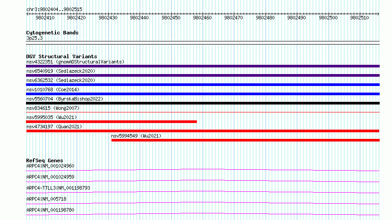Click the Cytogenetic Bands track title

pyautogui.click(x=52, y=33)
